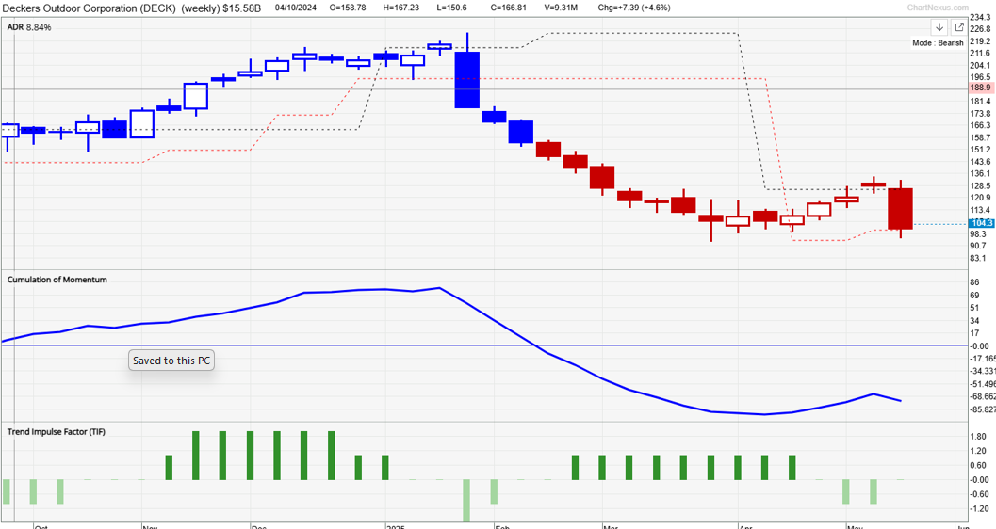Click the close value 'C=166.81'
The height and width of the screenshot is (529, 996).
(x=508, y=8)
